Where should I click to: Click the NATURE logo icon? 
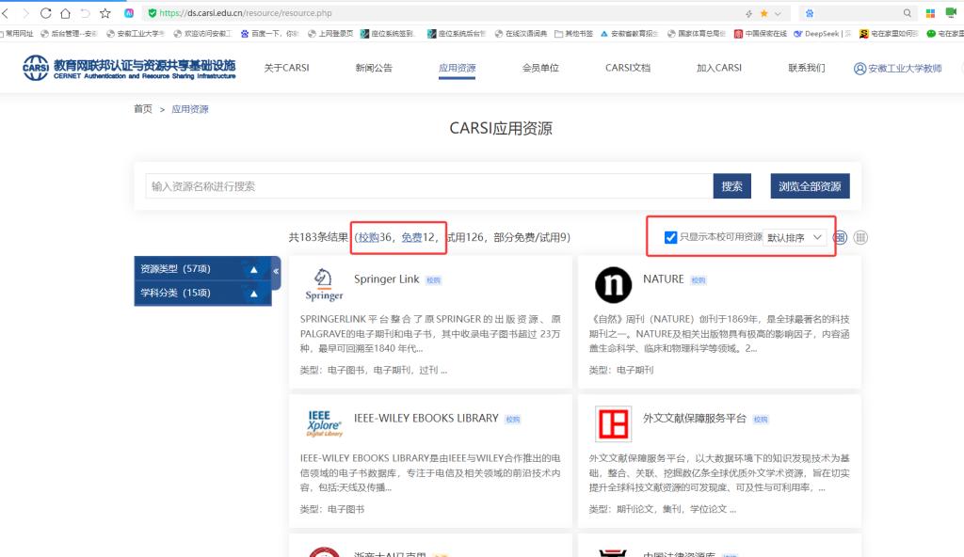614,284
